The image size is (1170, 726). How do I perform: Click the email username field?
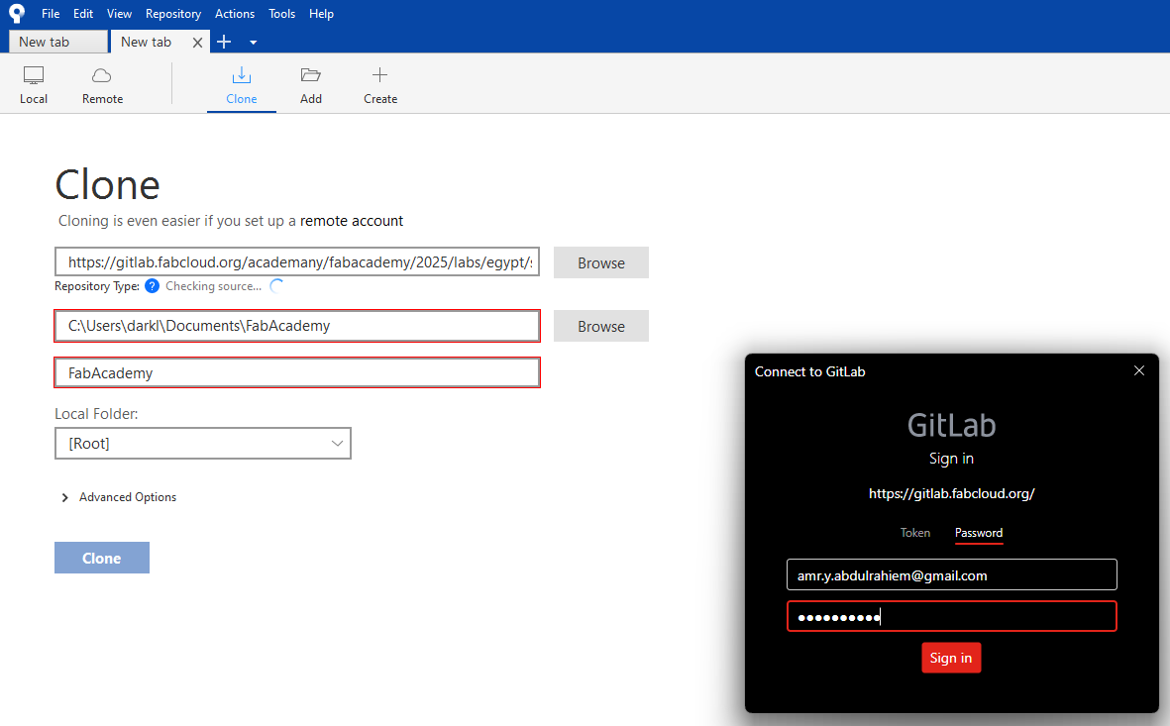[x=951, y=574]
